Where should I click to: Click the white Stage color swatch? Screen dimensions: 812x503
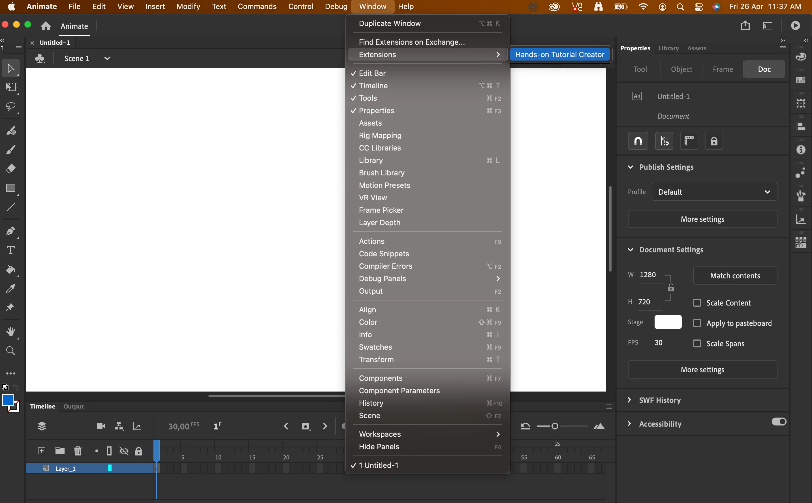pyautogui.click(x=668, y=322)
